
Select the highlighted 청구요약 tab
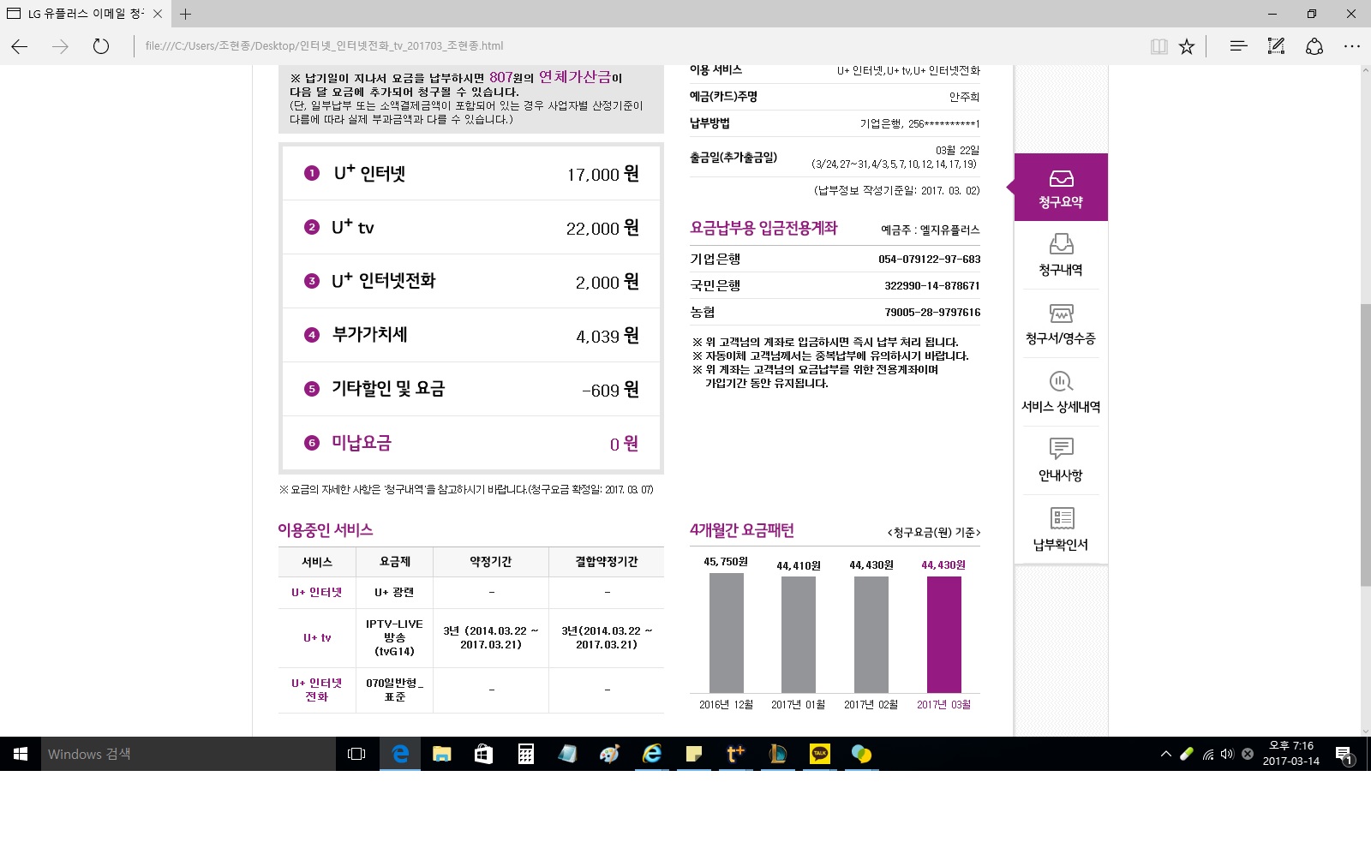(x=1061, y=188)
